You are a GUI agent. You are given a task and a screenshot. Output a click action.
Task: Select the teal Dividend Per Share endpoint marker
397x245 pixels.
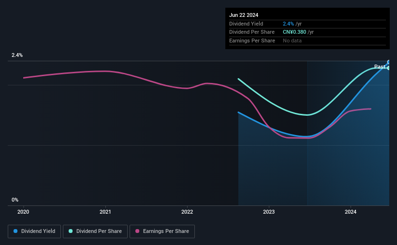point(389,68)
